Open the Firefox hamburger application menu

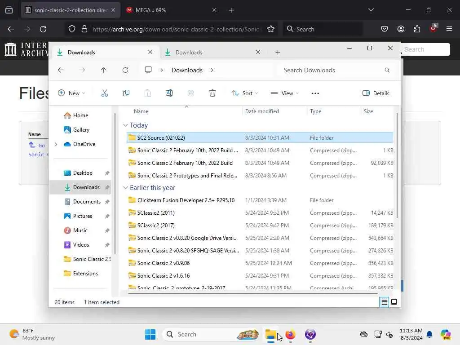coord(449,29)
